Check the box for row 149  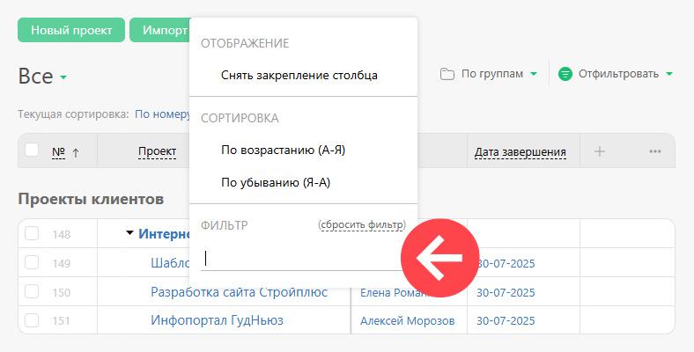pyautogui.click(x=32, y=262)
